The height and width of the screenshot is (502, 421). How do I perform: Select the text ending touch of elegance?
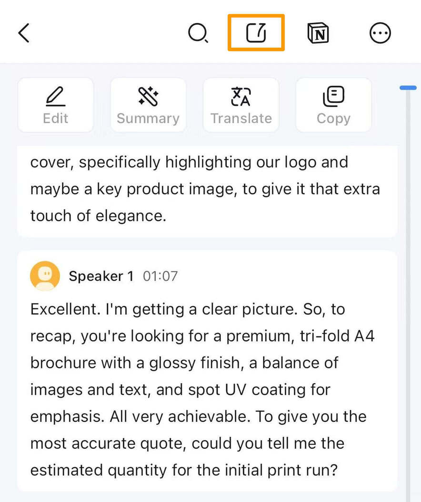coord(205,189)
